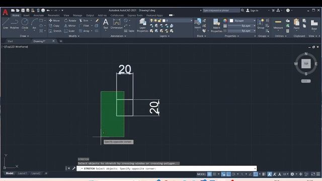
Task: Click the Undo arrow in quick access toolbar
Action: click(48, 10)
